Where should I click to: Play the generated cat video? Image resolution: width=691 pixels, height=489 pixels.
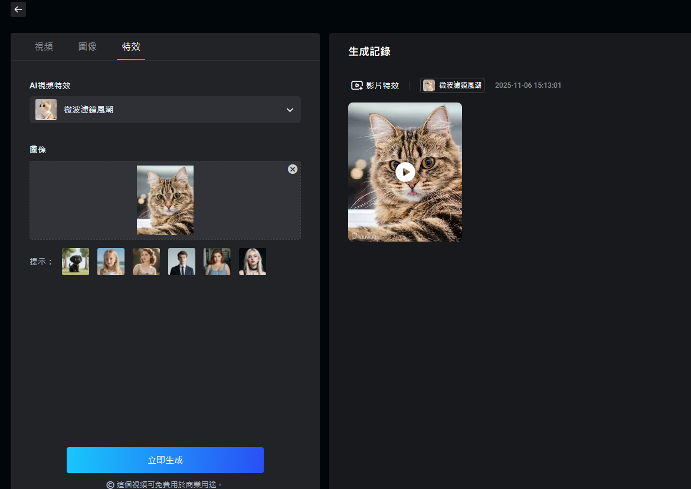[x=405, y=172]
